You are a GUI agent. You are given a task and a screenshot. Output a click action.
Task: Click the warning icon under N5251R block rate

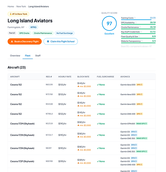click(x=78, y=125)
